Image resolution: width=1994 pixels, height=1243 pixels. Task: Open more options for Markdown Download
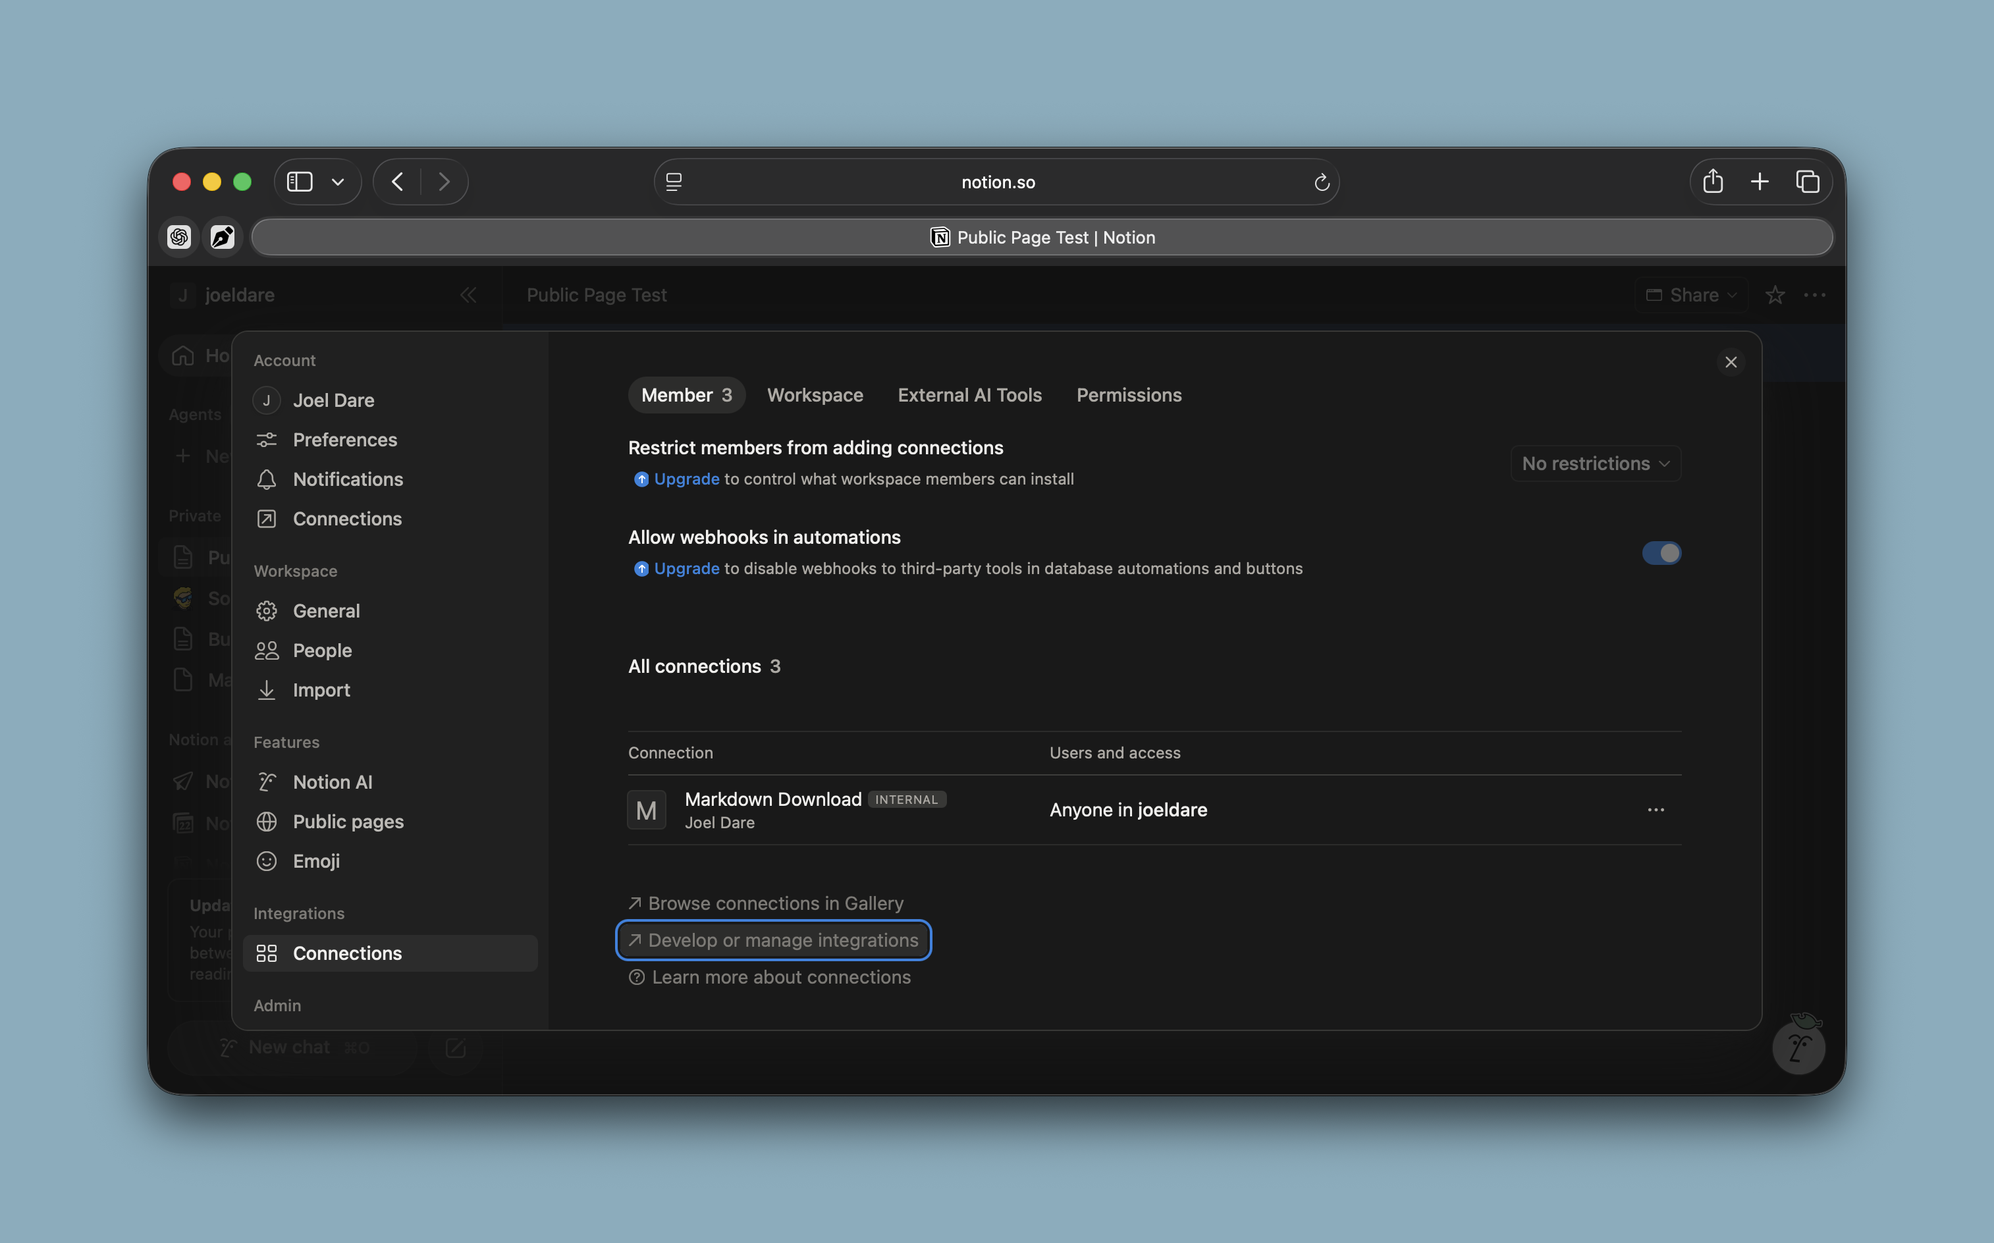click(1656, 810)
